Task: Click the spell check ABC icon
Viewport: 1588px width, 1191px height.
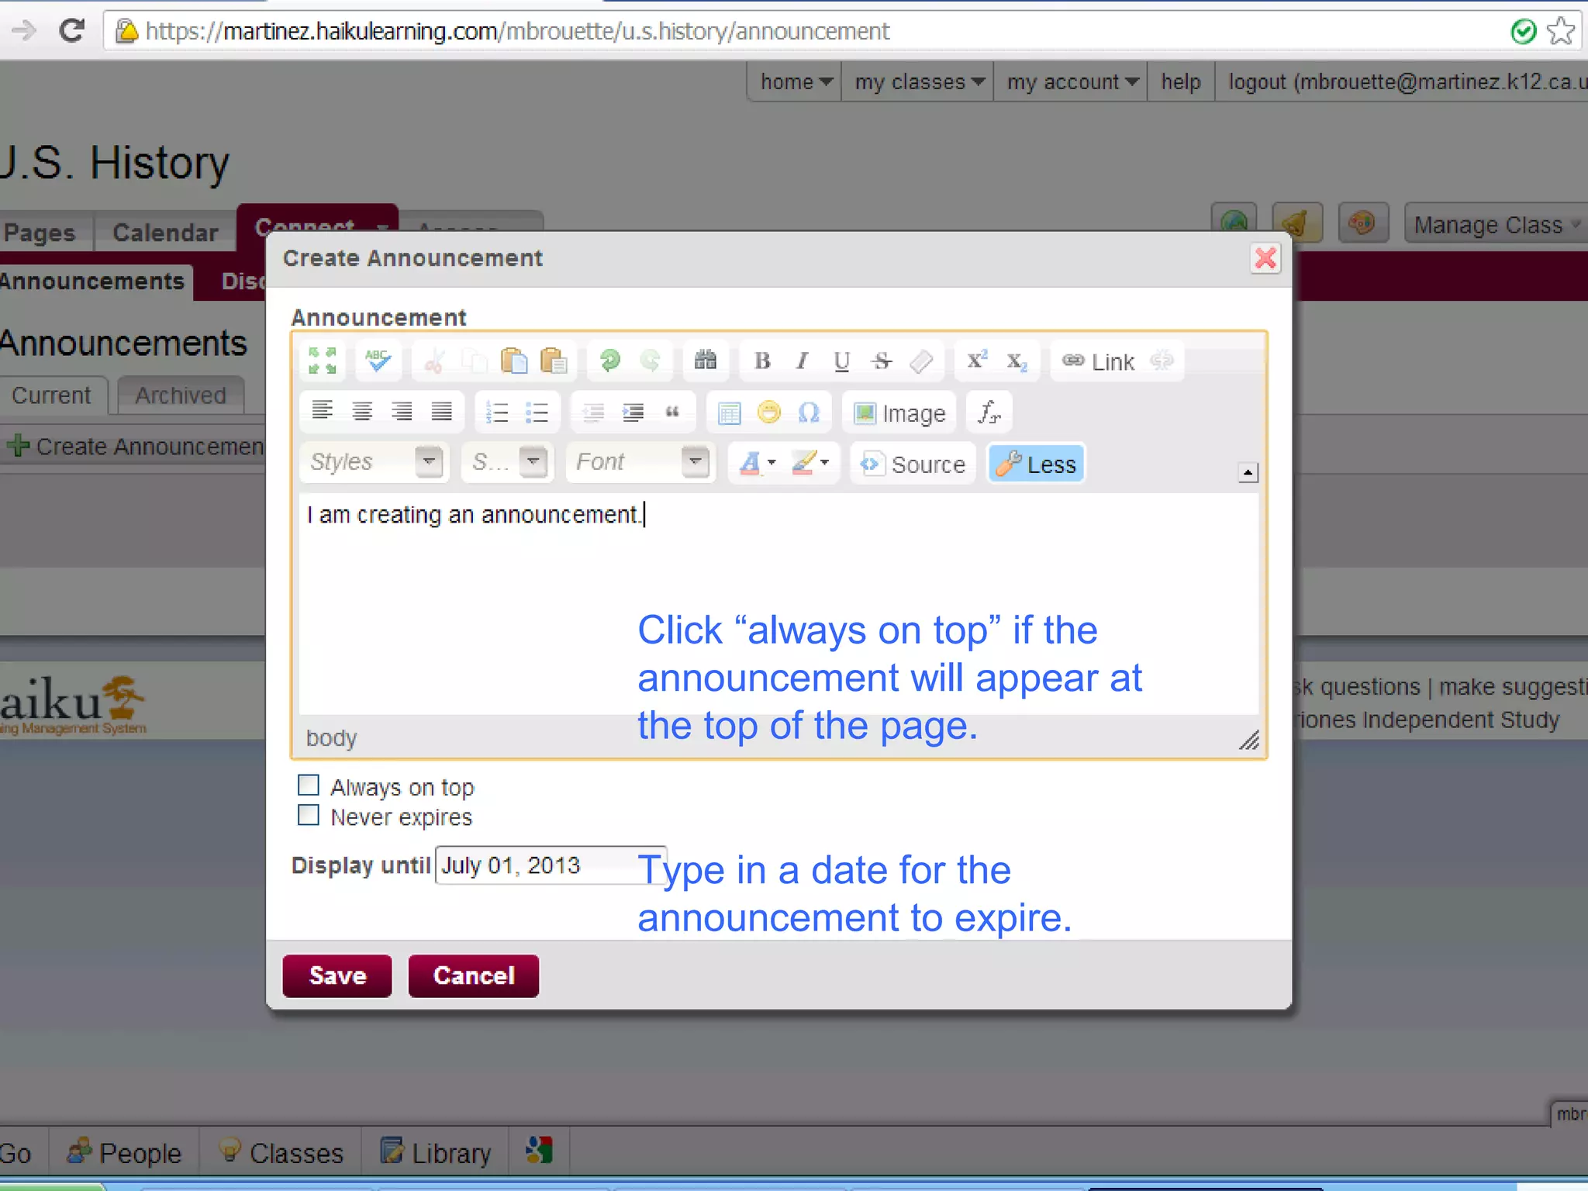Action: pyautogui.click(x=378, y=361)
